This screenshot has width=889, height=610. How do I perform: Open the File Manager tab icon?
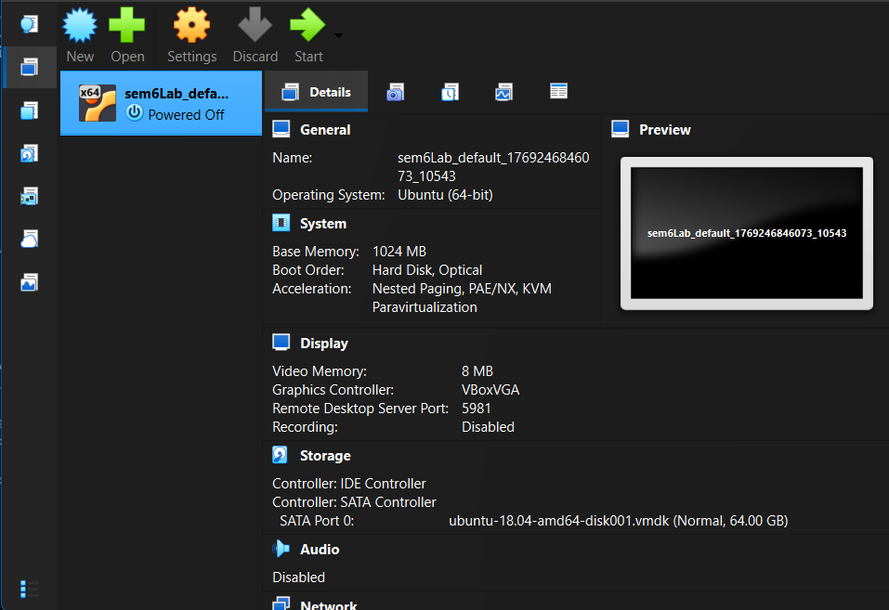tap(558, 91)
